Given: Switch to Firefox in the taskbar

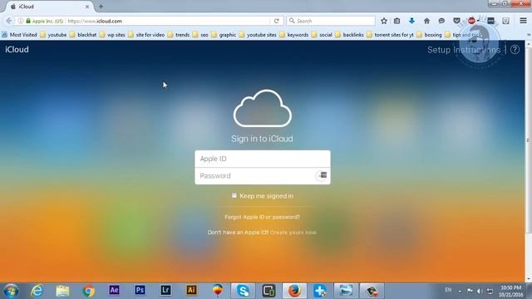Looking at the screenshot, I should [x=294, y=291].
